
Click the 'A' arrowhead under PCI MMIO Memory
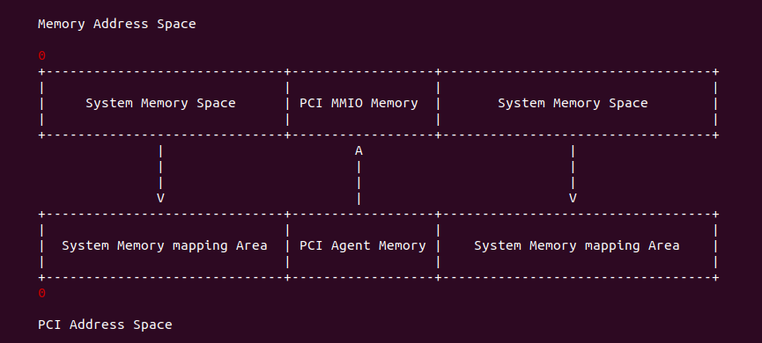click(359, 151)
